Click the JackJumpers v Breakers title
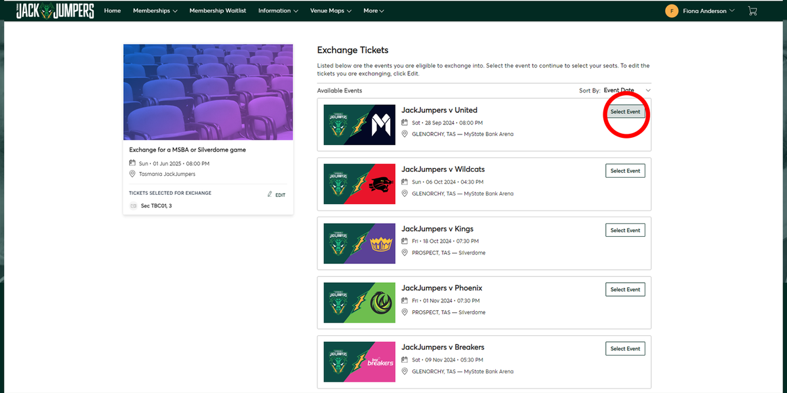Image resolution: width=787 pixels, height=393 pixels. click(x=443, y=347)
